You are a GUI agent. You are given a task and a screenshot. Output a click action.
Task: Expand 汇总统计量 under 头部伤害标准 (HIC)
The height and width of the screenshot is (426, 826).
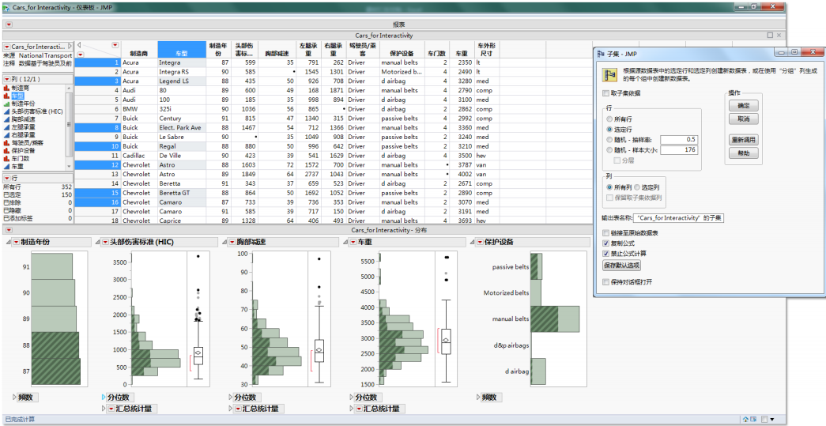tap(104, 409)
